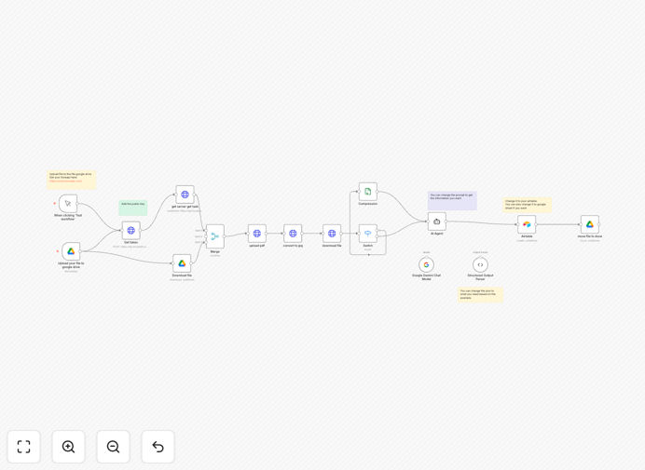645x470 pixels.
Task: Click the reset/undo arrow button
Action: [158, 447]
